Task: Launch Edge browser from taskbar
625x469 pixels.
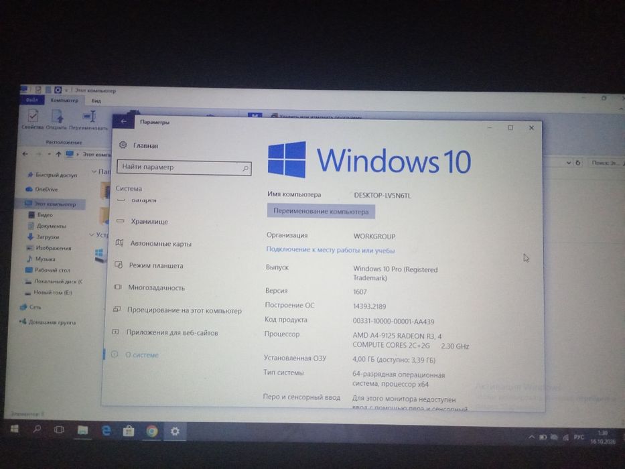Action: (106, 430)
